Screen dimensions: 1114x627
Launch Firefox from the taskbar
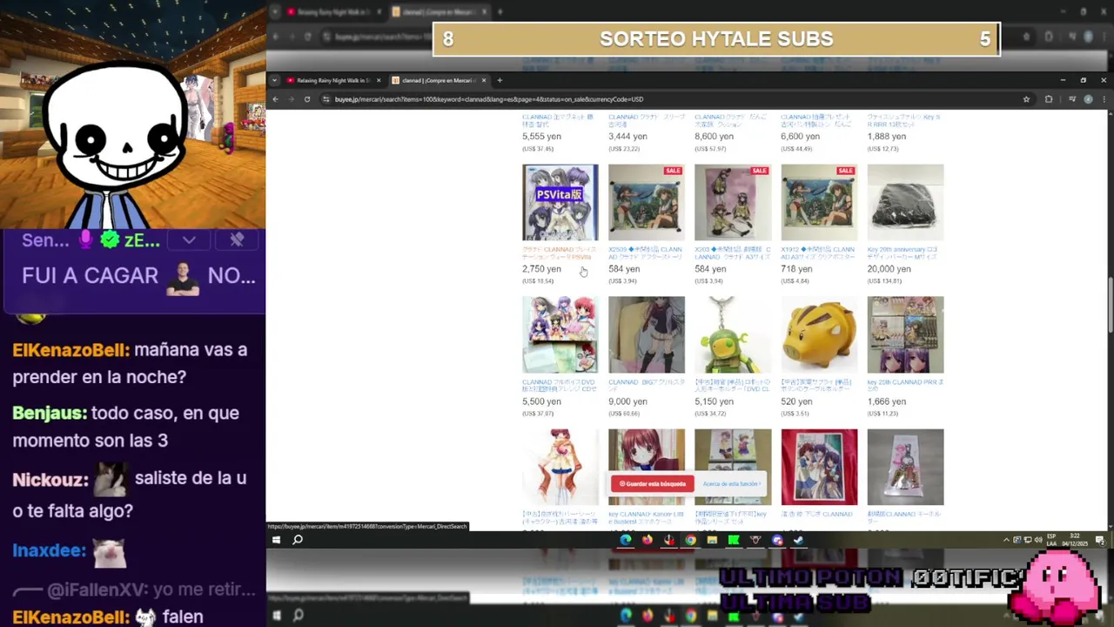pos(647,540)
